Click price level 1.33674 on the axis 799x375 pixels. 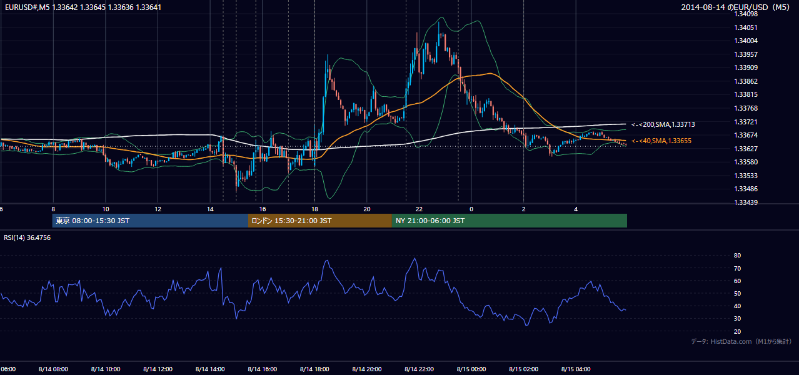point(745,135)
